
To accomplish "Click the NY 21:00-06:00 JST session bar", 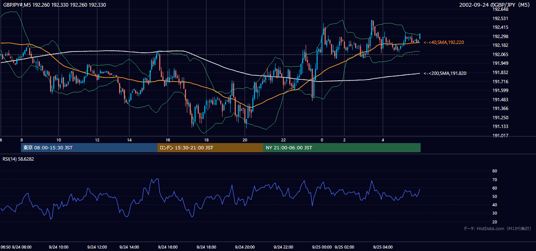I will click(x=342, y=148).
